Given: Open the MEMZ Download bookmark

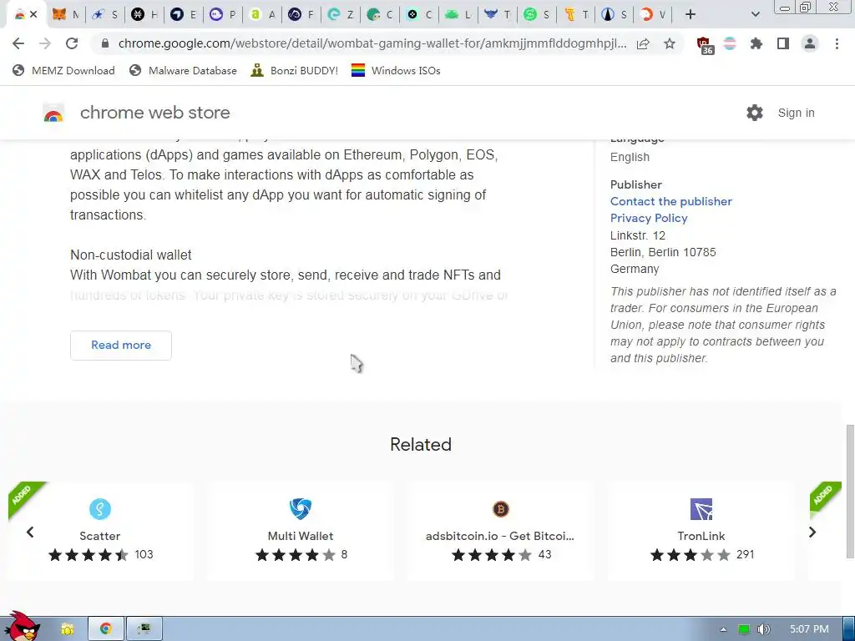Looking at the screenshot, I should point(63,70).
